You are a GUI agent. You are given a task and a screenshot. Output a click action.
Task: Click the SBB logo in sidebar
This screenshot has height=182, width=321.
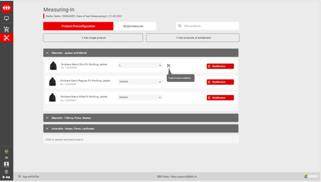coord(7,8)
